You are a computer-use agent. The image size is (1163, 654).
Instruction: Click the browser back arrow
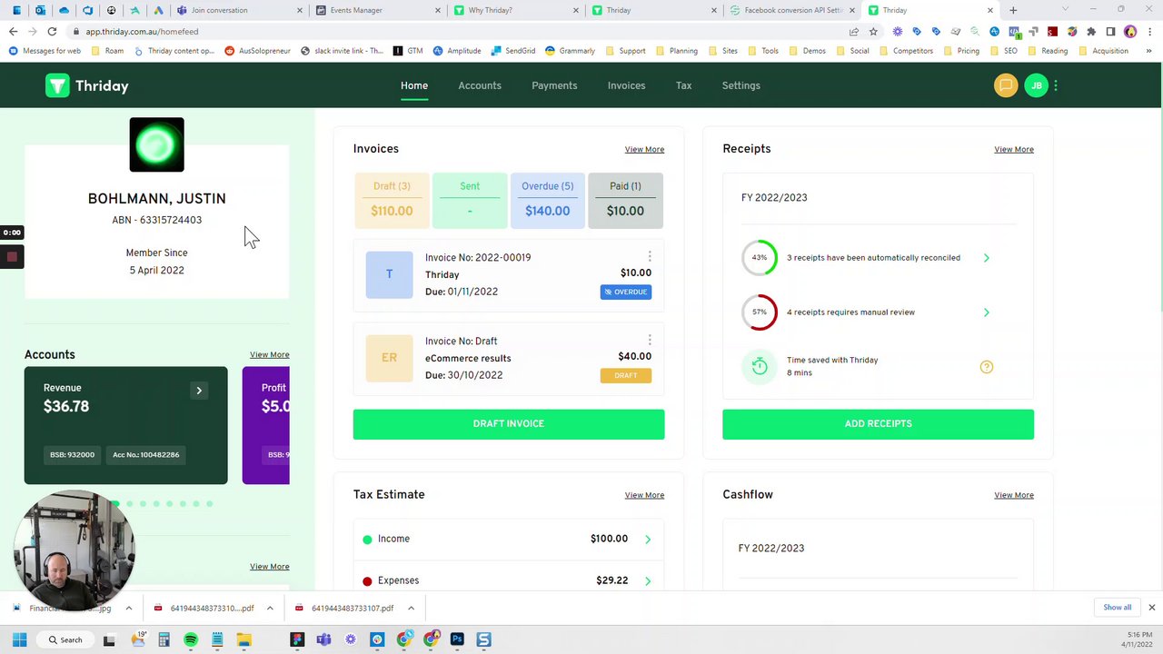13,31
